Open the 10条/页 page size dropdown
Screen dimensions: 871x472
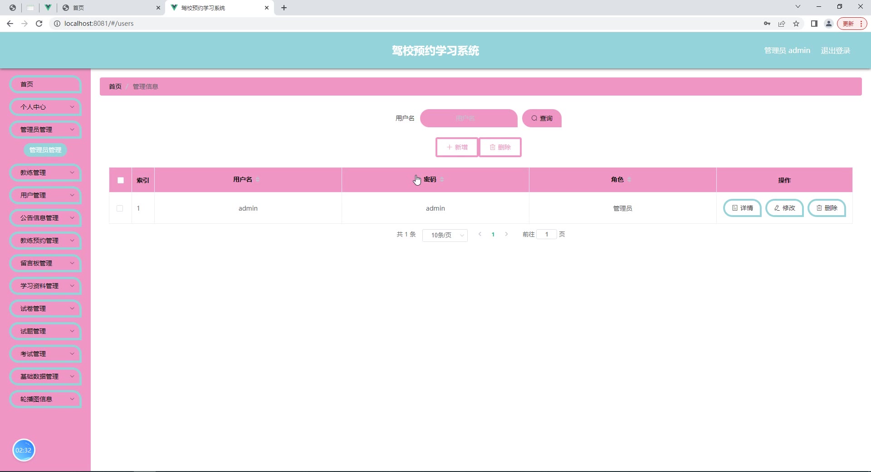(445, 235)
